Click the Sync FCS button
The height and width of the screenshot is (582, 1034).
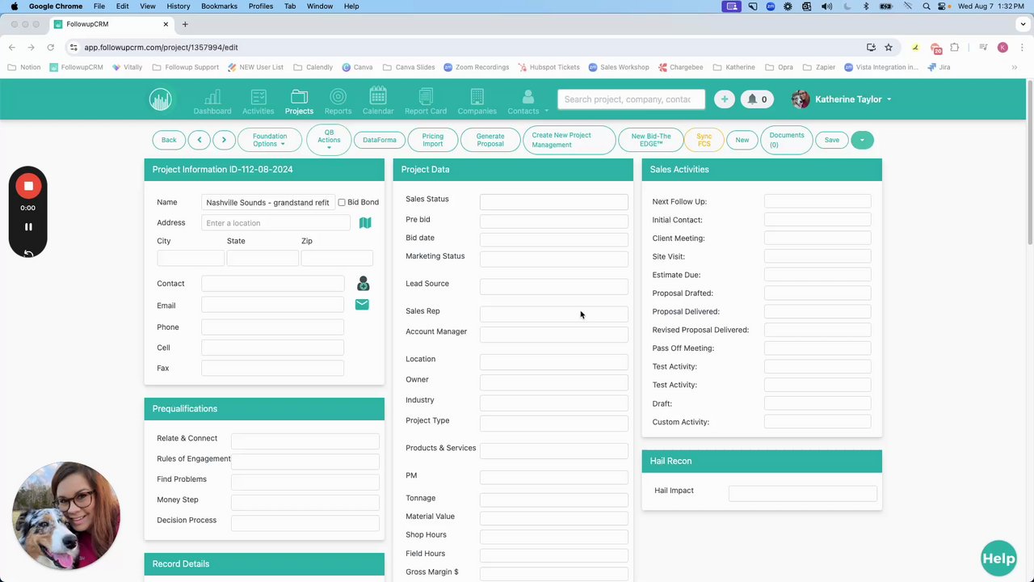point(704,140)
